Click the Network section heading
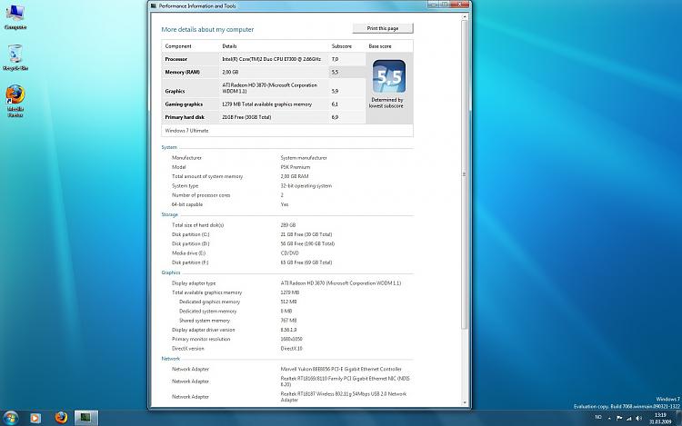The width and height of the screenshot is (682, 426). pyautogui.click(x=171, y=359)
